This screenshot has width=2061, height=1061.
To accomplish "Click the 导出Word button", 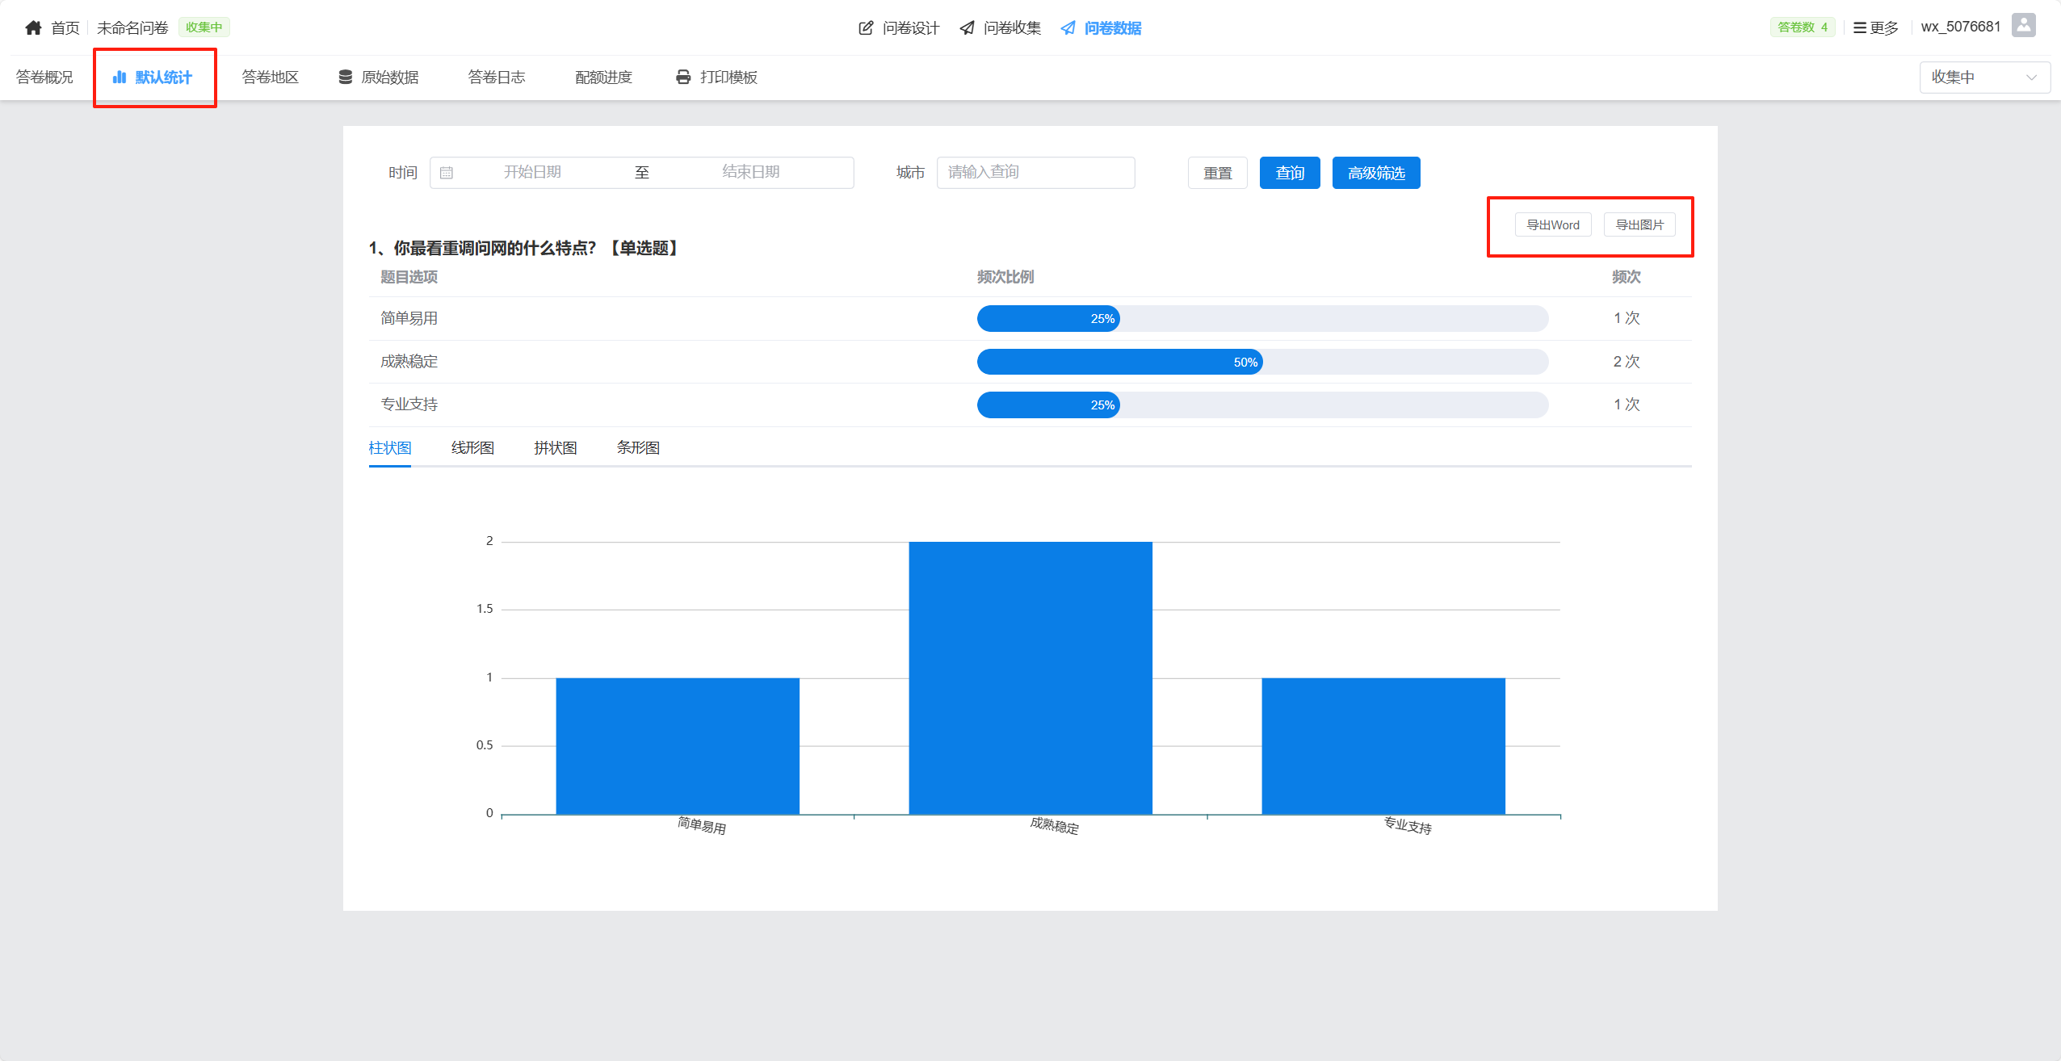I will 1552,225.
